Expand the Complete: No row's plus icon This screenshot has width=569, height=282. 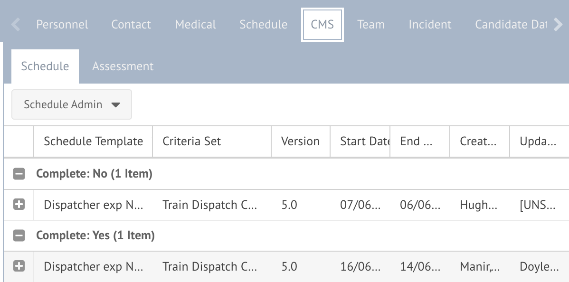point(19,205)
